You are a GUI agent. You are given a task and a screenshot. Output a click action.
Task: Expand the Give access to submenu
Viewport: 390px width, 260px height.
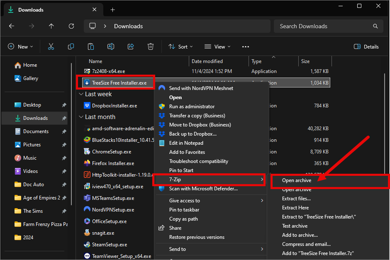click(x=211, y=201)
